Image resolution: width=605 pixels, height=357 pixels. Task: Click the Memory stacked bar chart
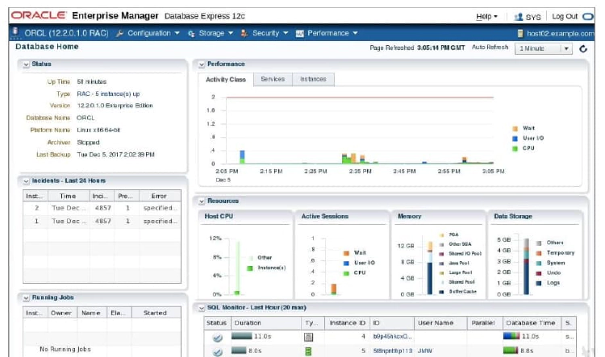coord(430,268)
